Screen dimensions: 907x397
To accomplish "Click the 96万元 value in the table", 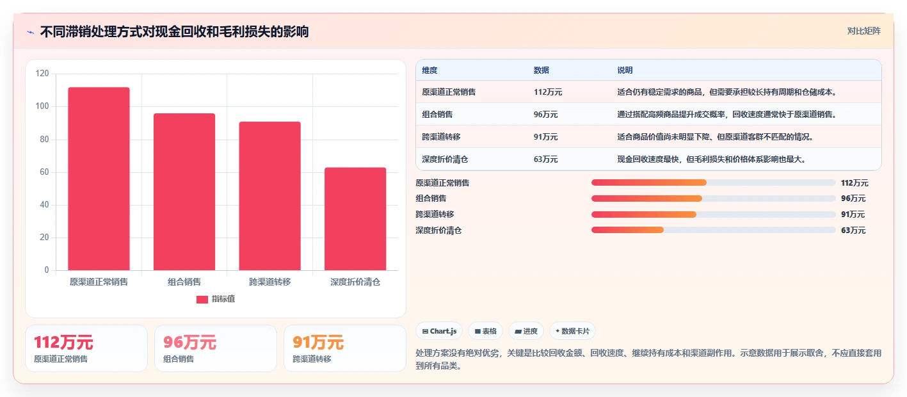I will [x=545, y=115].
